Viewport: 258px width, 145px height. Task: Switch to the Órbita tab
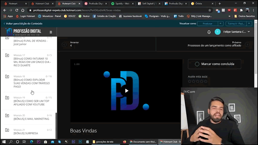(202, 3)
